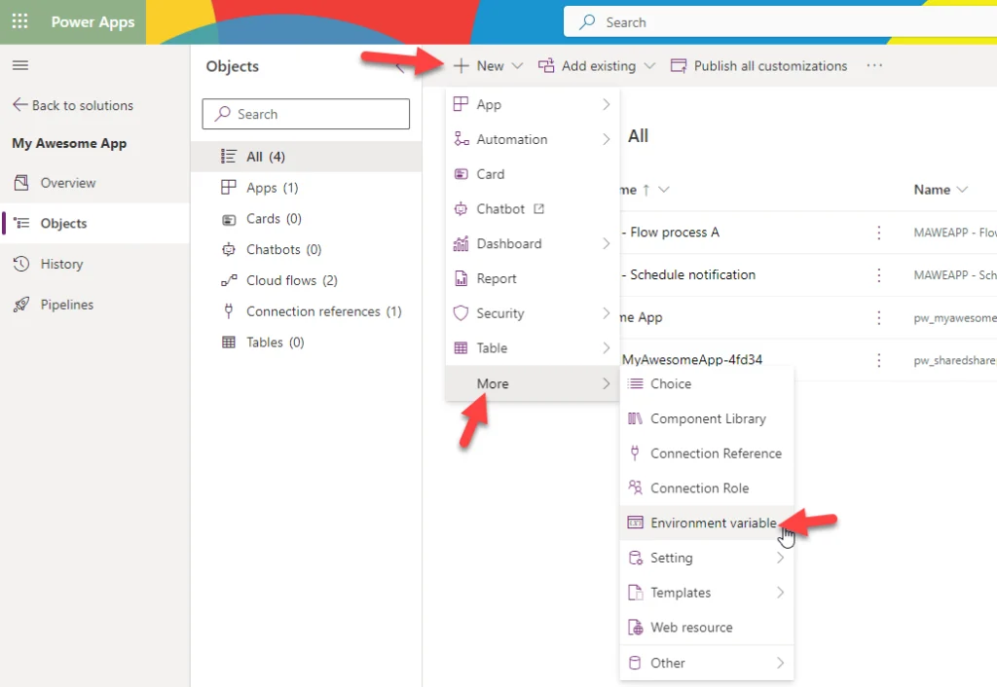Click the Connection references plug icon
The height and width of the screenshot is (687, 997).
pyautogui.click(x=228, y=311)
